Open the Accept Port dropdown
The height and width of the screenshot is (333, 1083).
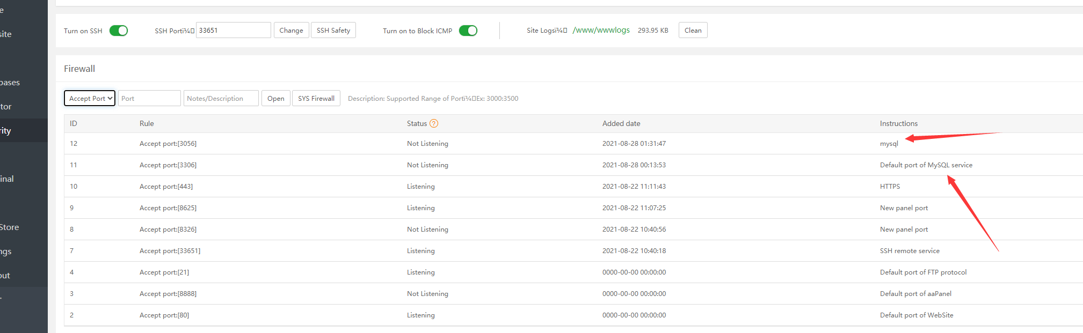tap(90, 98)
